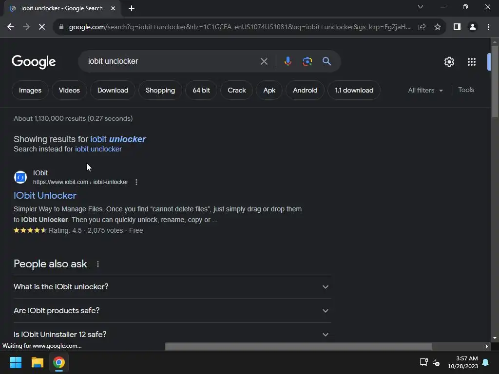The width and height of the screenshot is (499, 374).
Task: Open the IObit result options menu
Action: coord(136,182)
